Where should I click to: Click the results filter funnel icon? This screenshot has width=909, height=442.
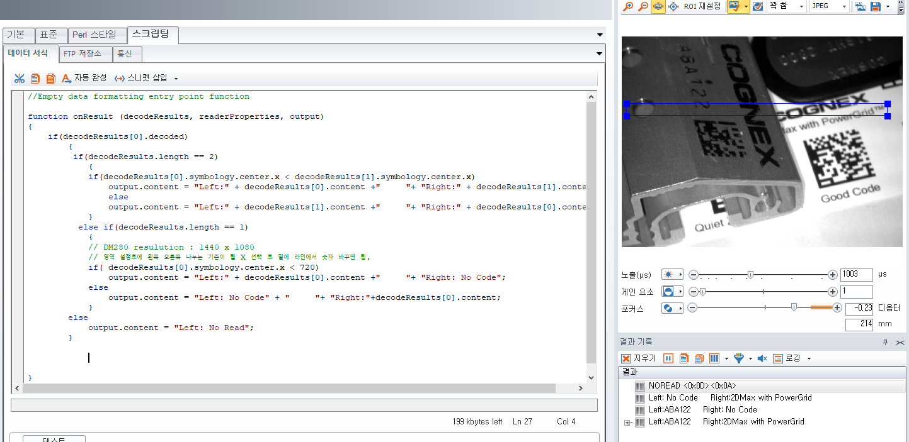(738, 358)
